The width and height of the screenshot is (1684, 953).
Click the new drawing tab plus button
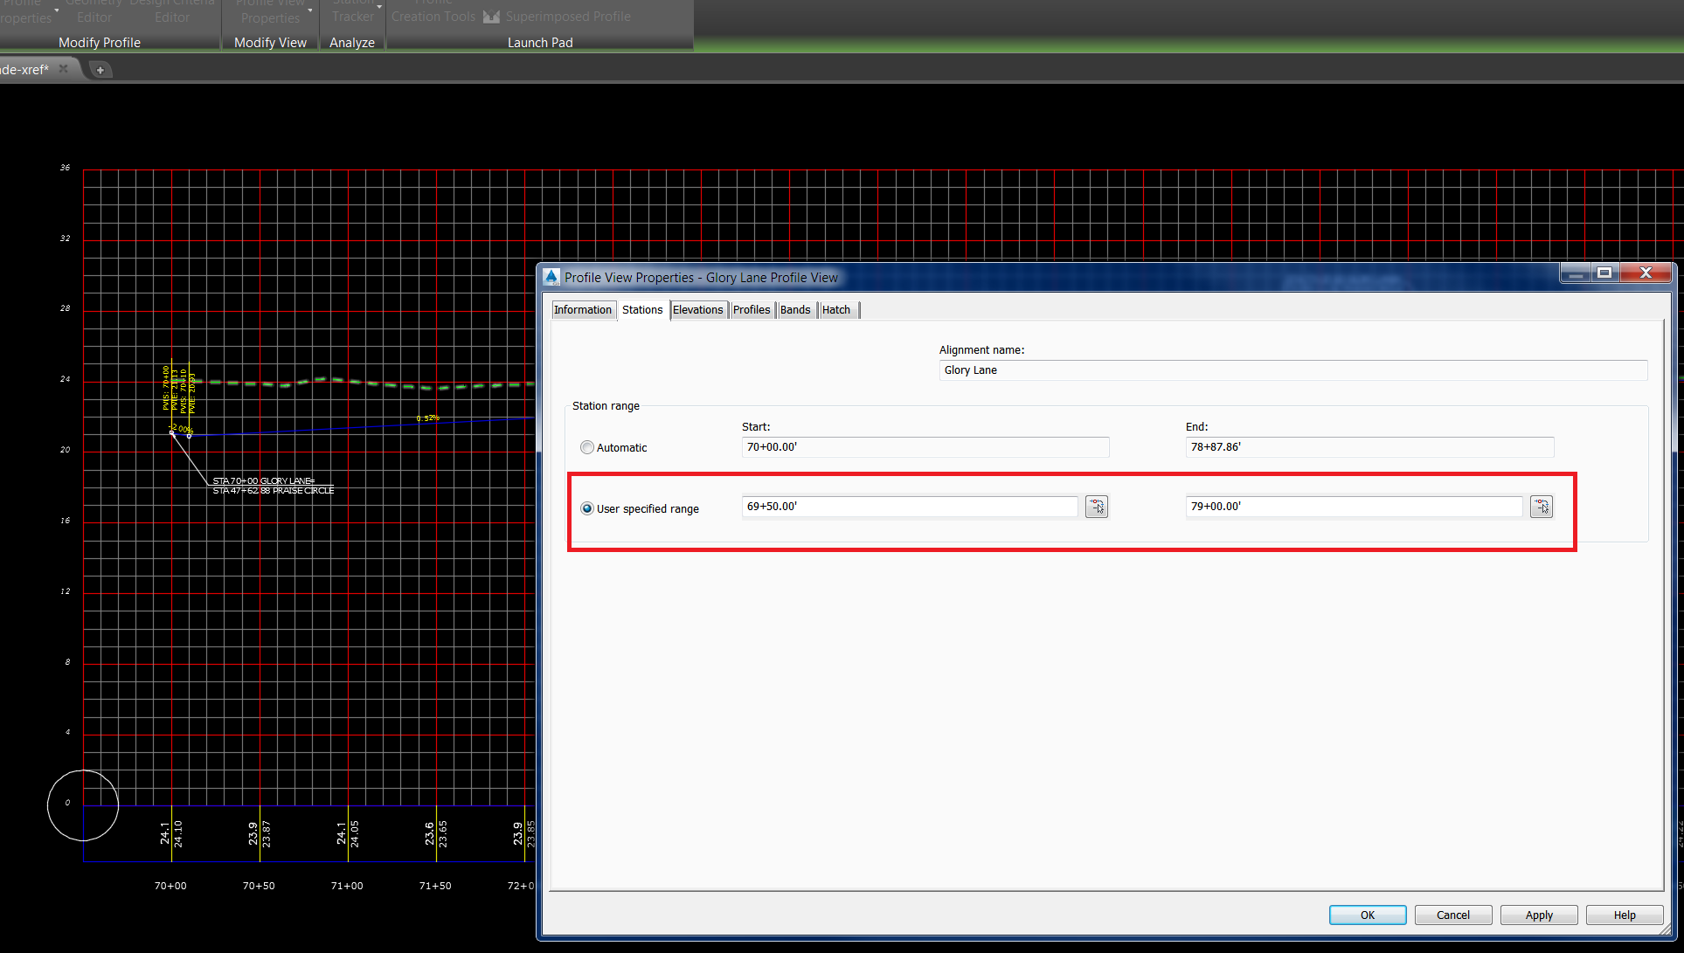click(100, 69)
